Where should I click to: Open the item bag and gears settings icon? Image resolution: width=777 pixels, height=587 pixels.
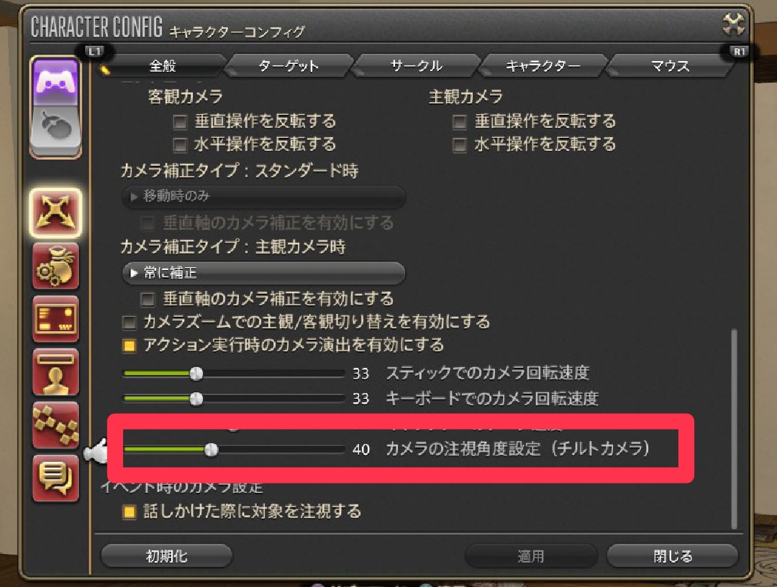click(55, 267)
